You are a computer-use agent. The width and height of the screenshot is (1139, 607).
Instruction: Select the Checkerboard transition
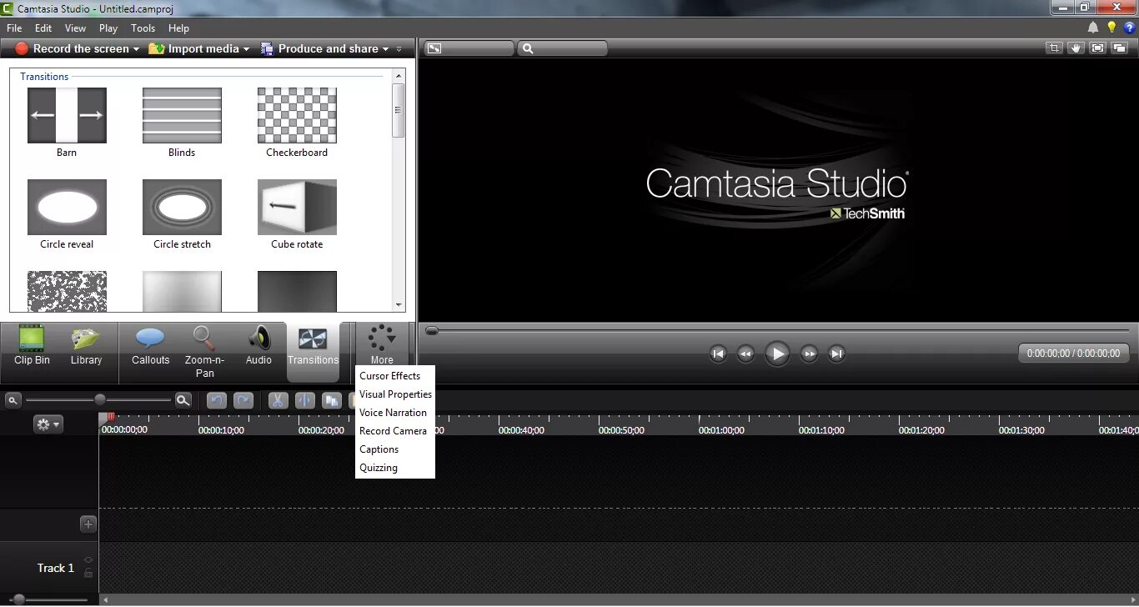(297, 115)
